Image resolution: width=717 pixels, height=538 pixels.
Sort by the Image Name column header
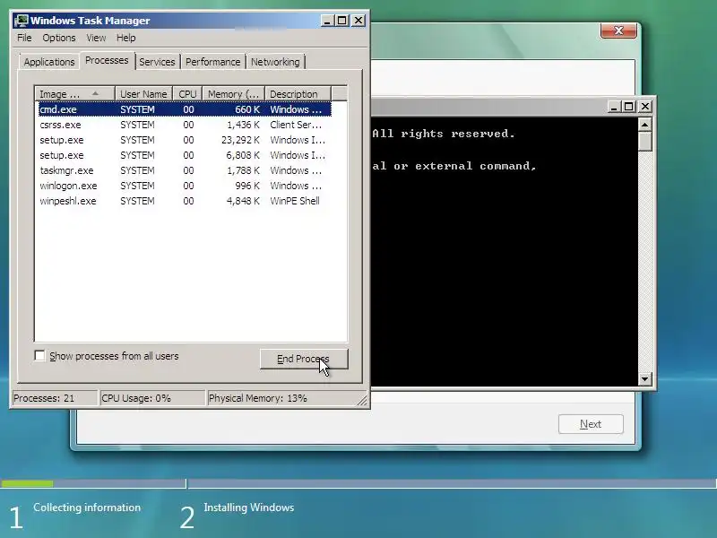click(x=74, y=94)
